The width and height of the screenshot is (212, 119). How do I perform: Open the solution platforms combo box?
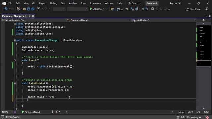pyautogui.click(x=77, y=9)
